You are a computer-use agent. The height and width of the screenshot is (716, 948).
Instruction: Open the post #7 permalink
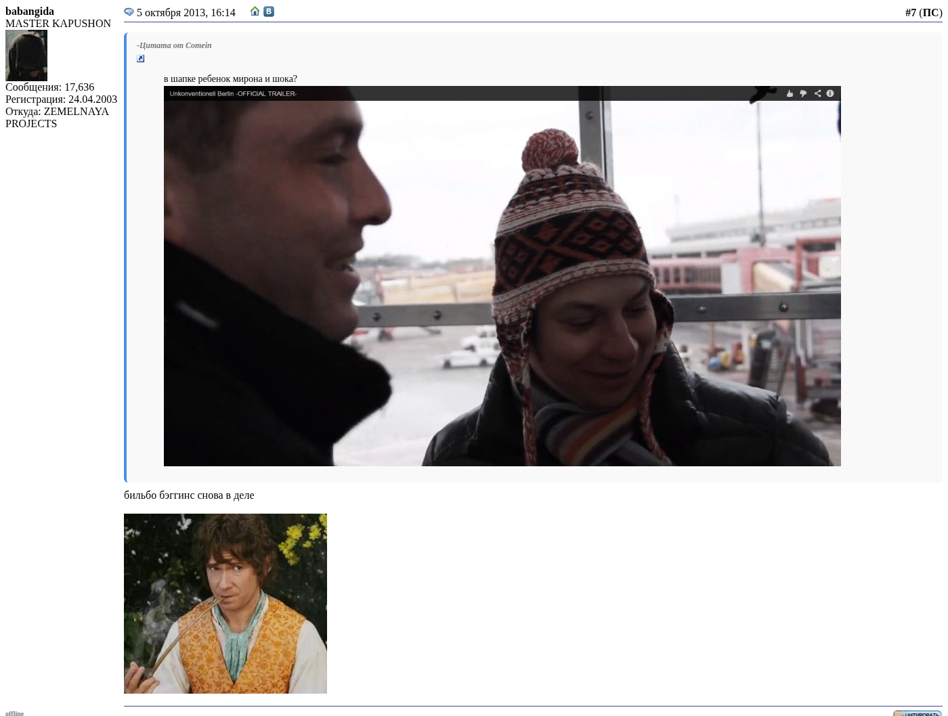910,12
